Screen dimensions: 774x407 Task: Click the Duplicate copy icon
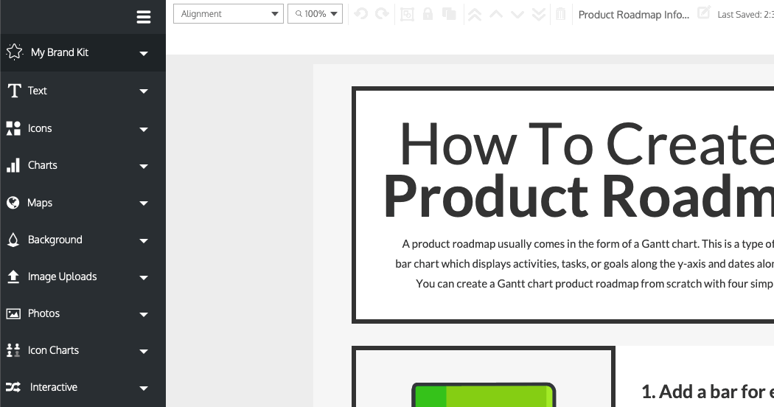[449, 14]
